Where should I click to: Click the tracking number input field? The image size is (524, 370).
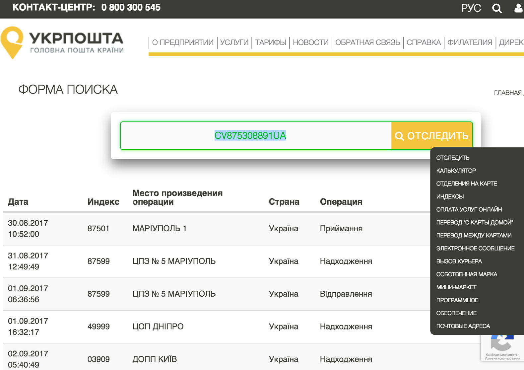tap(256, 136)
